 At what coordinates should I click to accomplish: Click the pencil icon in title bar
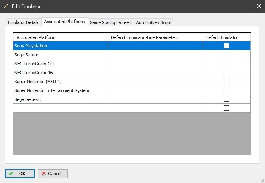coord(6,6)
